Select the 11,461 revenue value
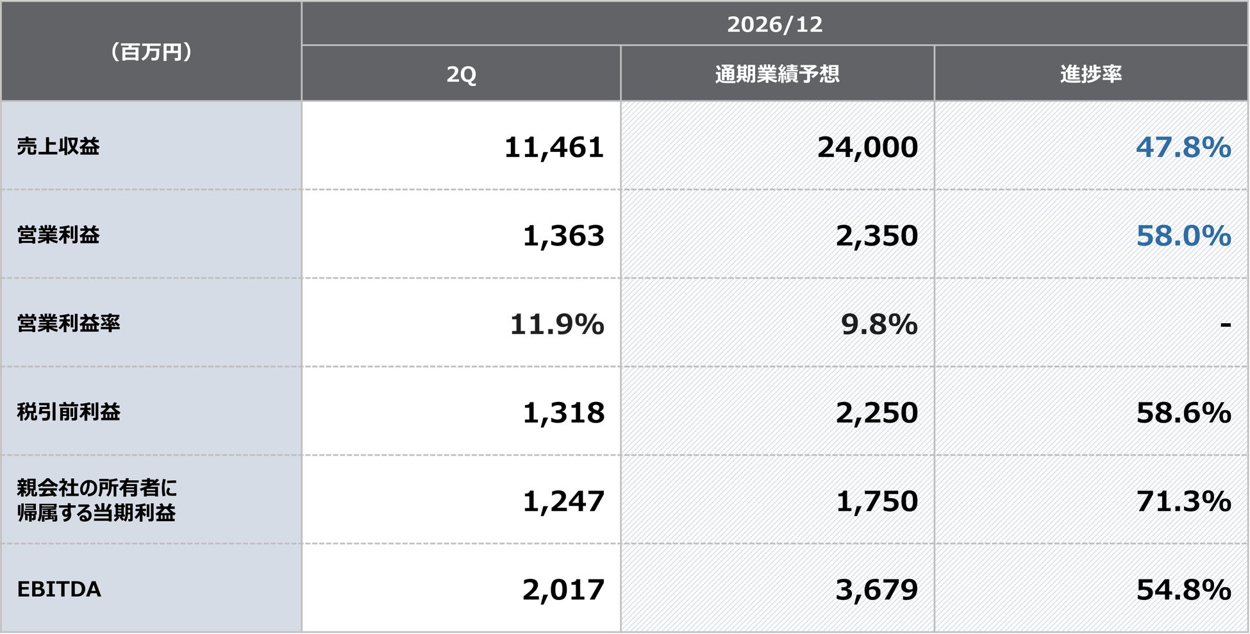Viewport: 1250px width, 634px height. click(x=554, y=147)
